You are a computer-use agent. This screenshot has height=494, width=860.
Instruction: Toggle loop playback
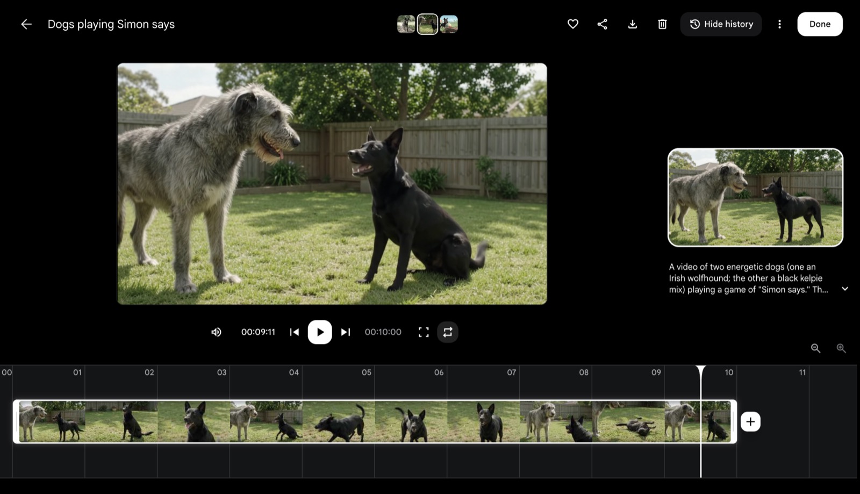448,332
